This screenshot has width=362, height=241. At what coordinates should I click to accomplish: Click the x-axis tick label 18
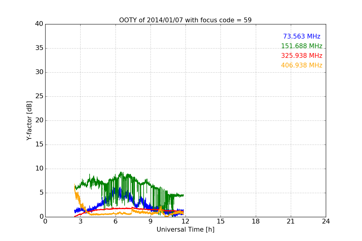[x=256, y=221]
